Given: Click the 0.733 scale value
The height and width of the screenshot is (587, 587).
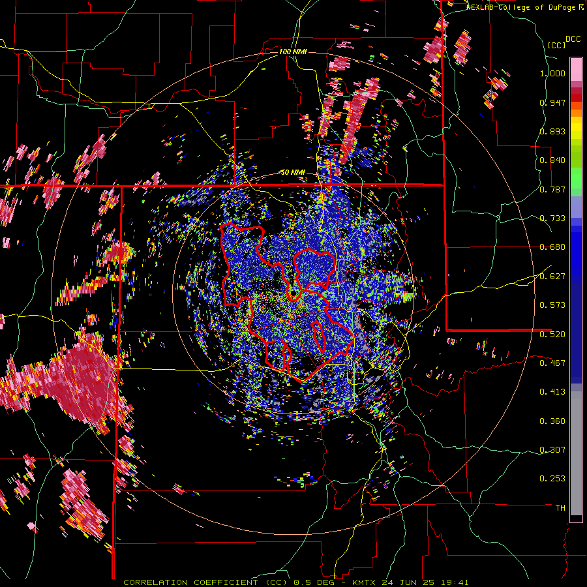Looking at the screenshot, I should pyautogui.click(x=552, y=218).
